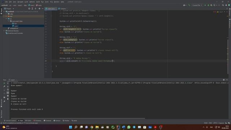This screenshot has width=231, height=130.
Task: Open the Version Control tool window
Action: [10, 121]
